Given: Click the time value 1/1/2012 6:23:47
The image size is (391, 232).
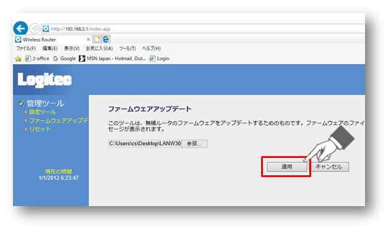Looking at the screenshot, I should coord(59,178).
